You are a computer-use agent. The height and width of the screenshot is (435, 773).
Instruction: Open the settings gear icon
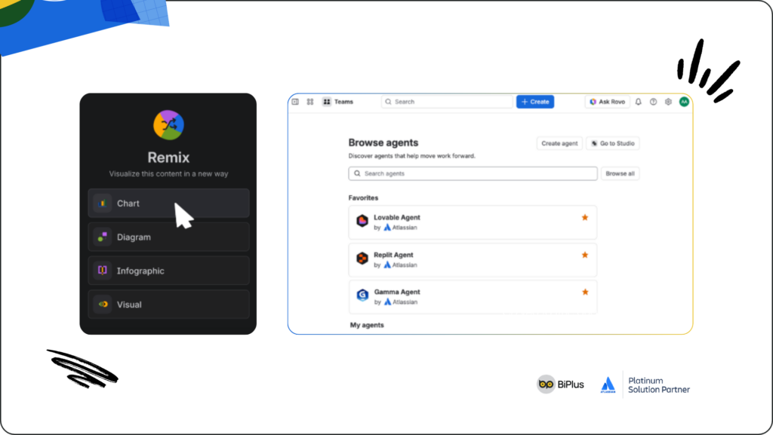[x=668, y=102]
